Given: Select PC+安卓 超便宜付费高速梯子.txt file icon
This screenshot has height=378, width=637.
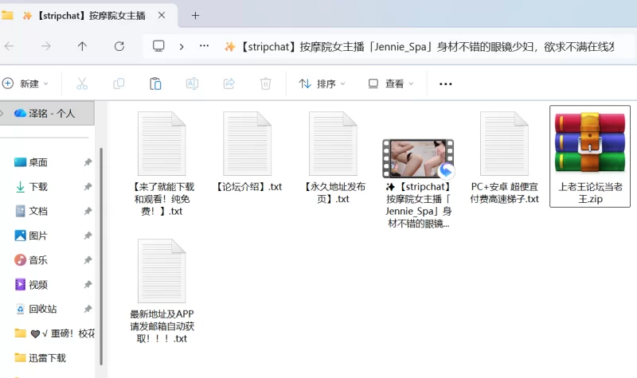Looking at the screenshot, I should pos(505,143).
